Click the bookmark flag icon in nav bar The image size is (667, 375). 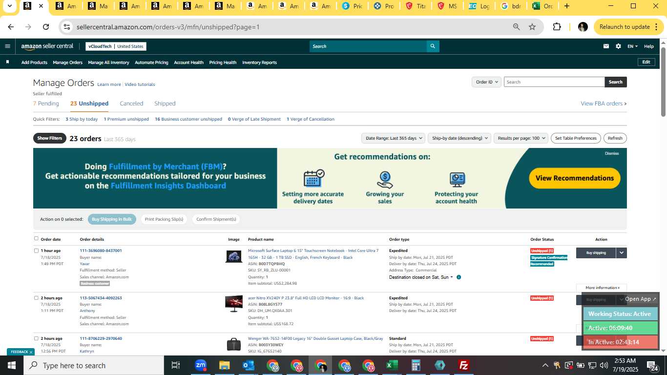[x=7, y=62]
